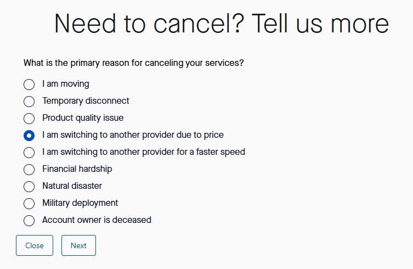413x269 pixels.
Task: Click the "another provider due to price" label
Action: click(133, 135)
